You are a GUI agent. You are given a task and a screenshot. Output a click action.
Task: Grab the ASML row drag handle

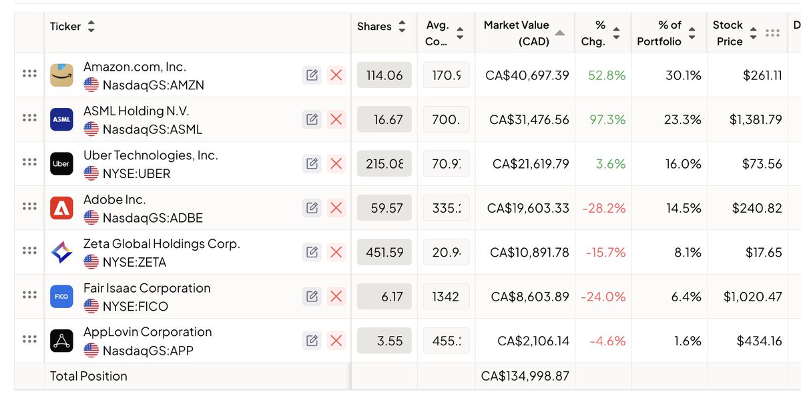point(29,118)
